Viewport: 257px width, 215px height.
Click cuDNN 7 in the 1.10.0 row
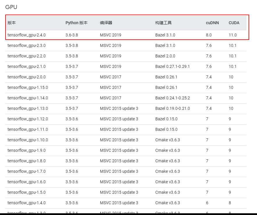(x=207, y=140)
